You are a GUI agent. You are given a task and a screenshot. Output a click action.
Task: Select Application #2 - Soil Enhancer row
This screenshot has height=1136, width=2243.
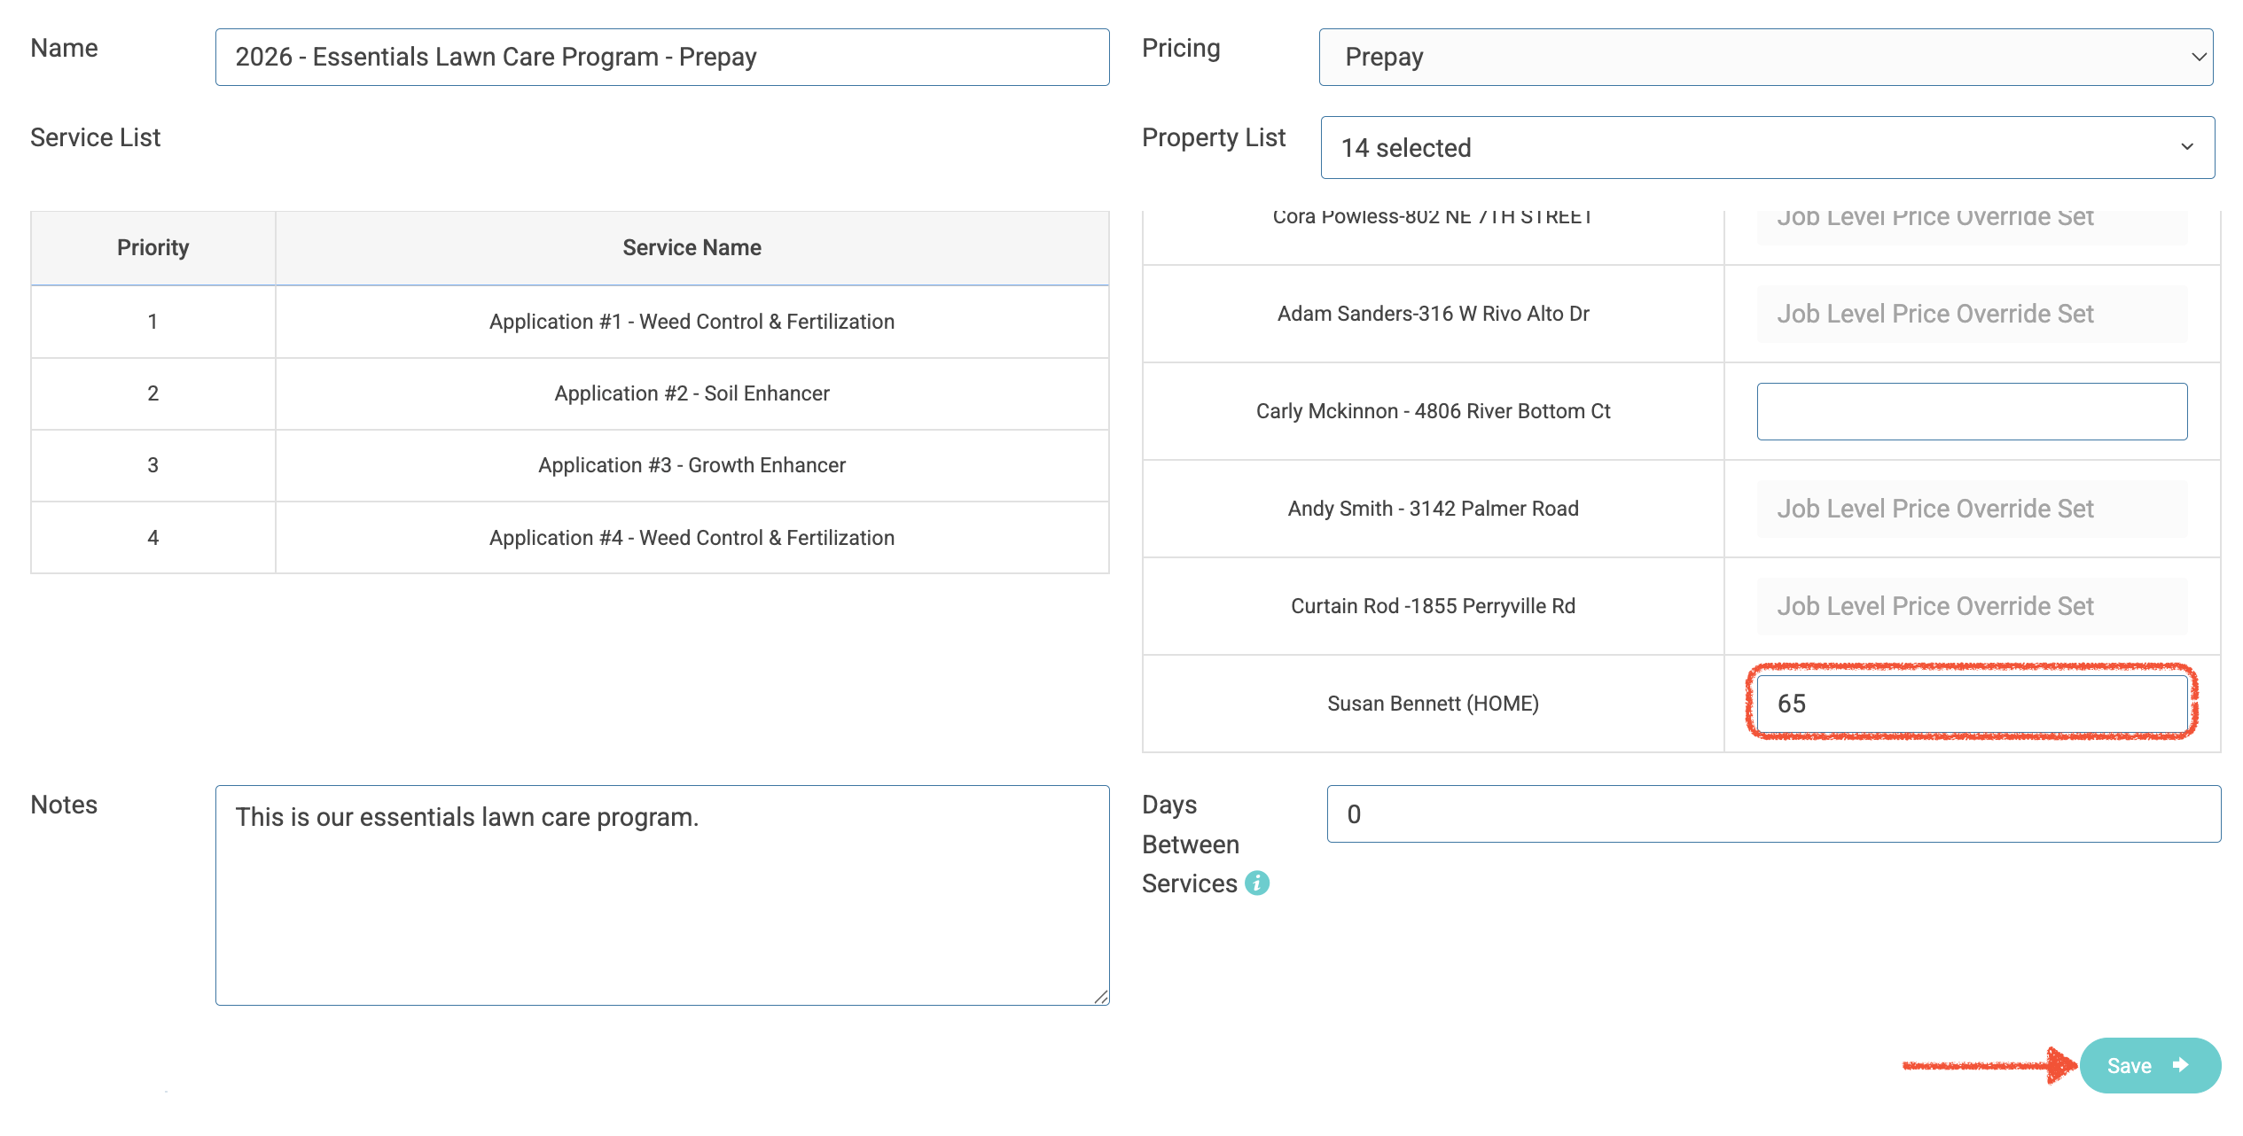(x=692, y=393)
